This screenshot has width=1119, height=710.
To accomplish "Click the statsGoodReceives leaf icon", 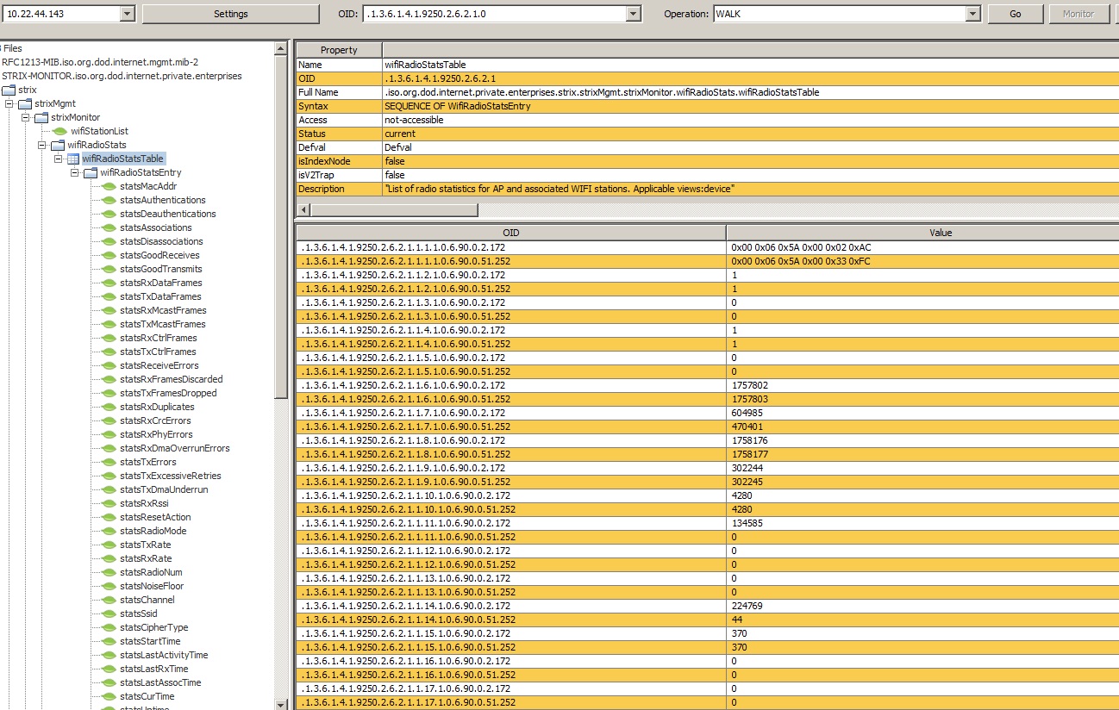I will tap(109, 255).
